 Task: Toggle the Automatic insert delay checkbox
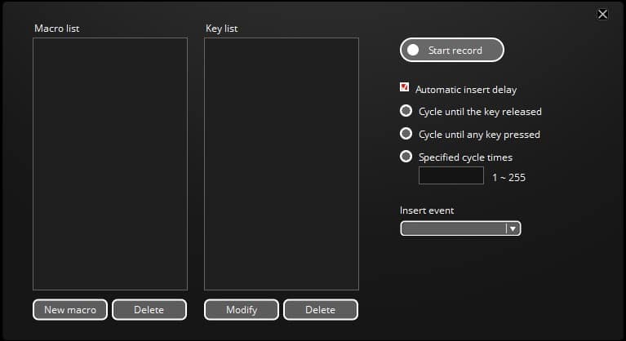coord(405,88)
